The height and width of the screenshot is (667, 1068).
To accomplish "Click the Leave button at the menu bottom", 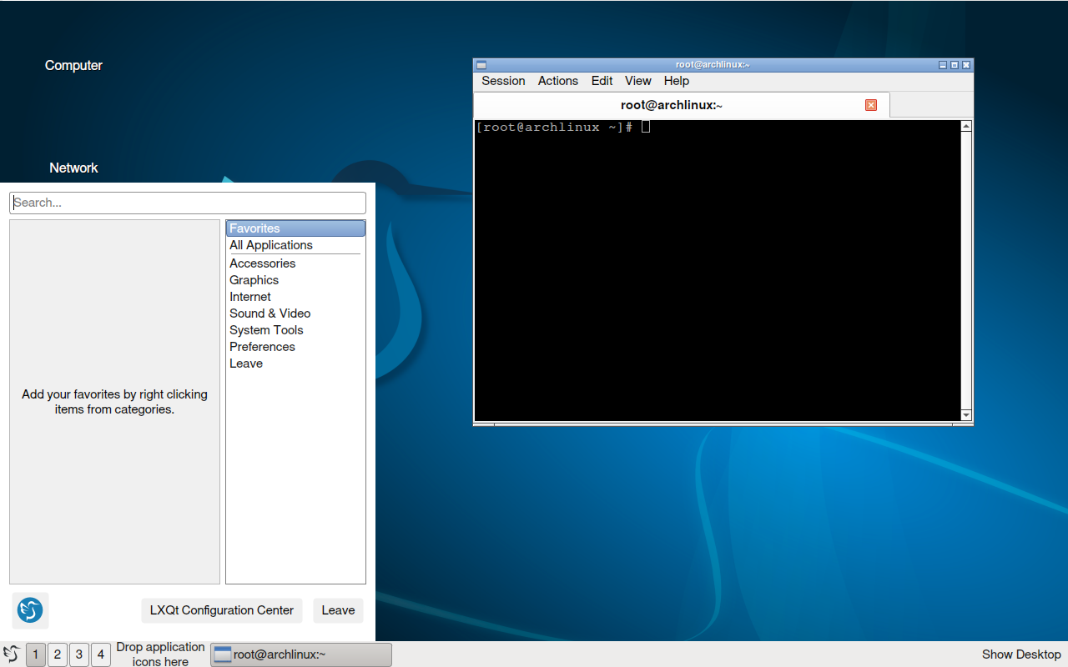I will tap(338, 610).
